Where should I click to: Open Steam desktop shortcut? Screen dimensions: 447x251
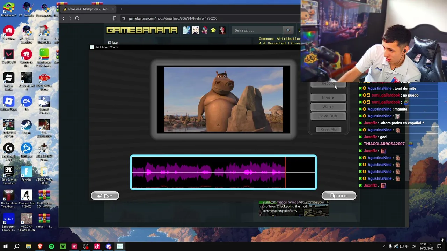coord(26,127)
